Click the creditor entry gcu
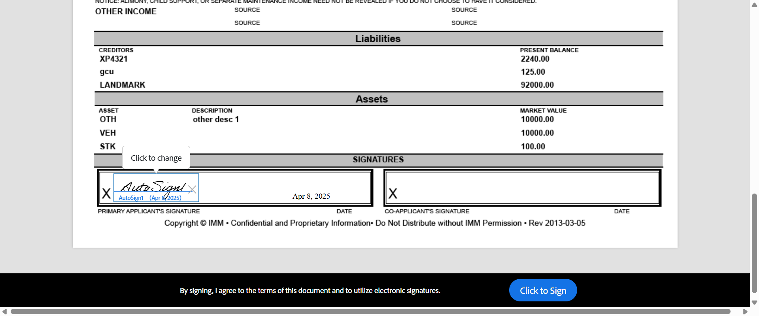Viewport: 759px width, 316px height. click(107, 72)
